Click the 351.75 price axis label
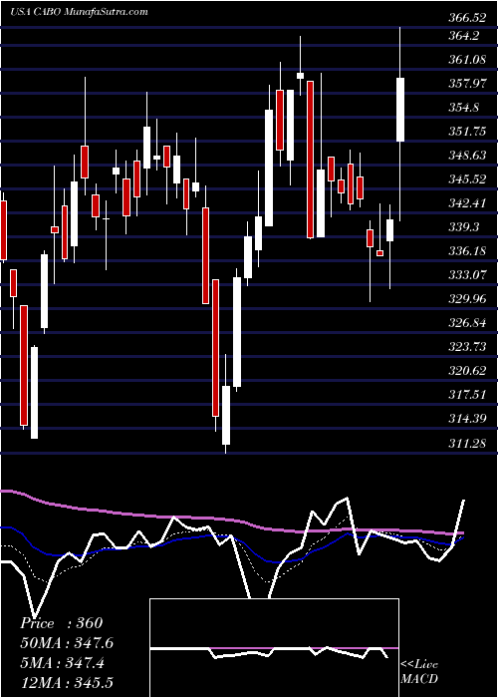 point(468,132)
